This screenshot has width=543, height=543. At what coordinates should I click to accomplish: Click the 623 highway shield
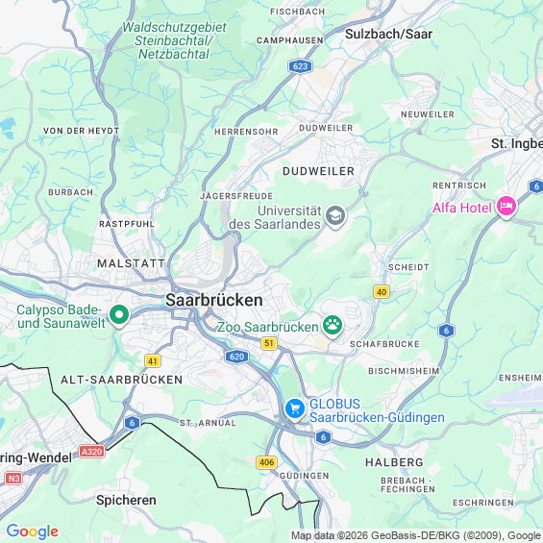coord(300,66)
